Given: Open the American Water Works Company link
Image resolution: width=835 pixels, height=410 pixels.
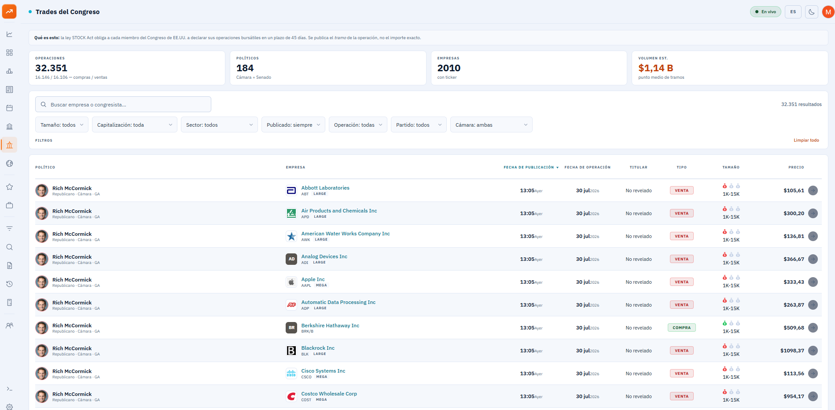Looking at the screenshot, I should coord(346,234).
